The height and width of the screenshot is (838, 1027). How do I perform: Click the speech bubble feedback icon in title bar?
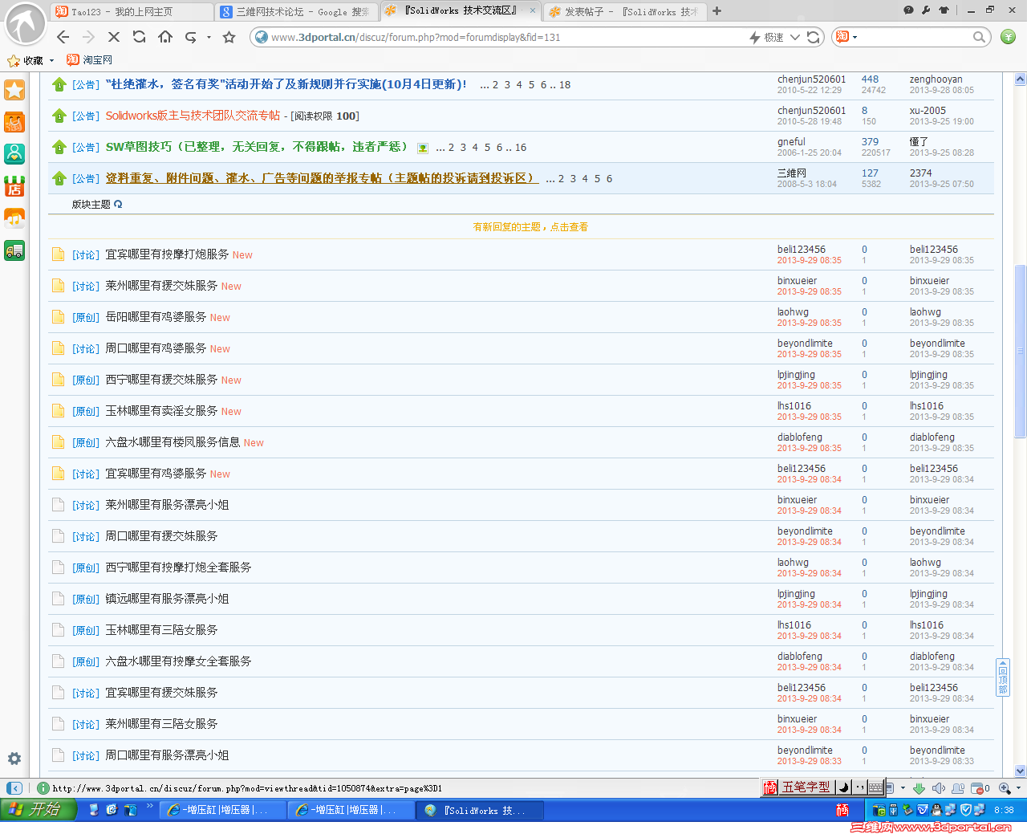click(x=908, y=10)
